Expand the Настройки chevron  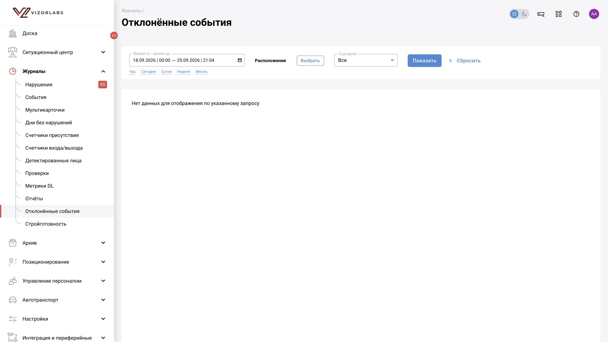click(103, 319)
